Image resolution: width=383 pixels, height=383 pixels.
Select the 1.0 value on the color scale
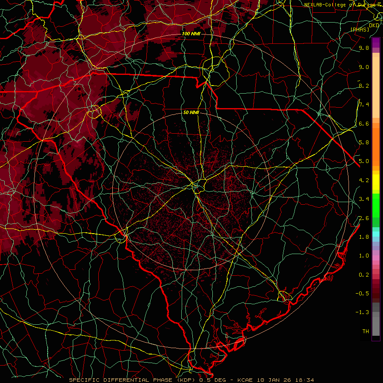coord(364,255)
